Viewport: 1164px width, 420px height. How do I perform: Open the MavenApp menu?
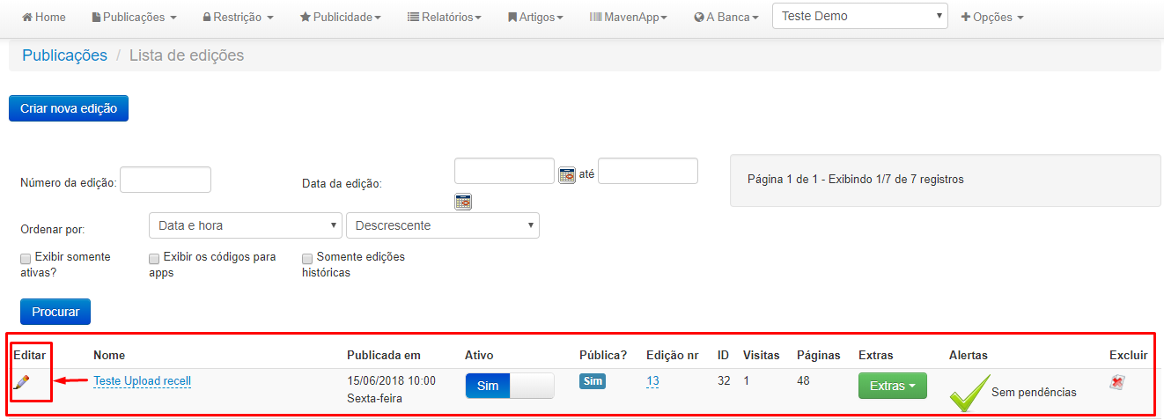629,17
